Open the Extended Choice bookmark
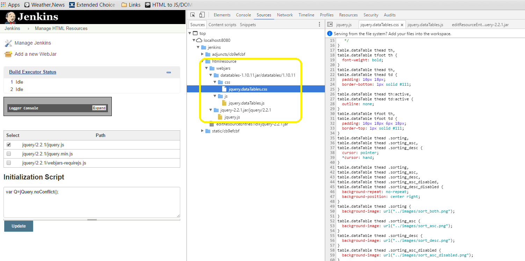Image resolution: width=525 pixels, height=261 pixels. [x=92, y=5]
